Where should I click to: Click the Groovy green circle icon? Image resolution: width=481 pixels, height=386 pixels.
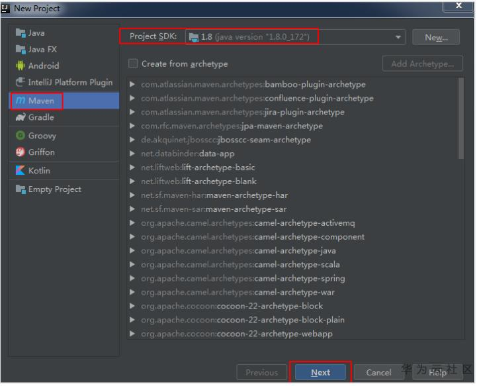[21, 136]
